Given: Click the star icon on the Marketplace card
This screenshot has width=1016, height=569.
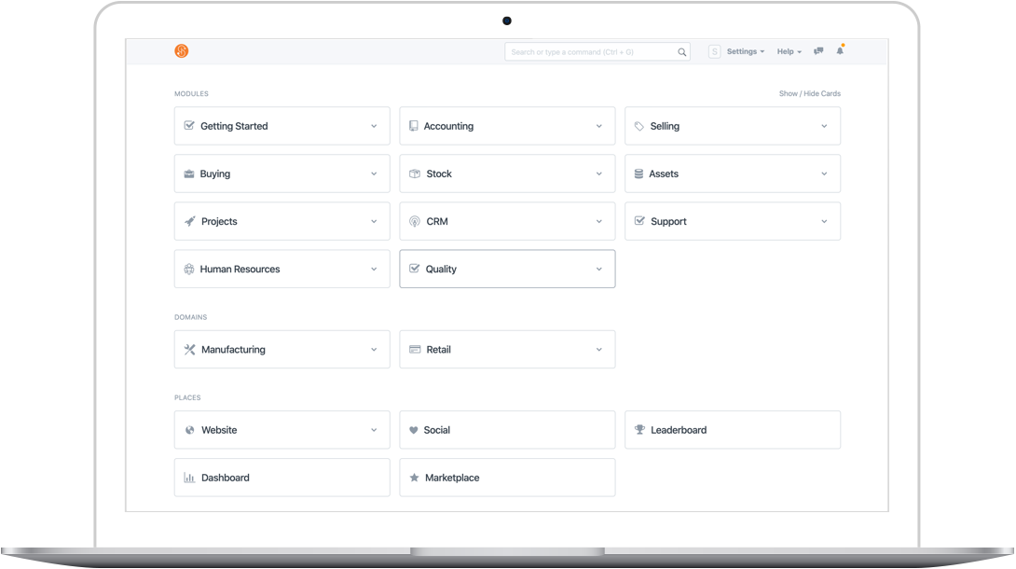Looking at the screenshot, I should (413, 477).
